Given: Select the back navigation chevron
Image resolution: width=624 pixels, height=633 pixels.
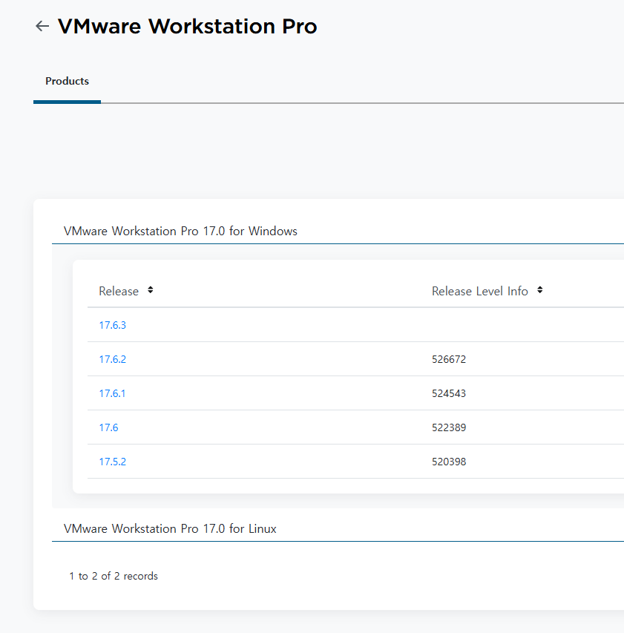Looking at the screenshot, I should pos(42,26).
